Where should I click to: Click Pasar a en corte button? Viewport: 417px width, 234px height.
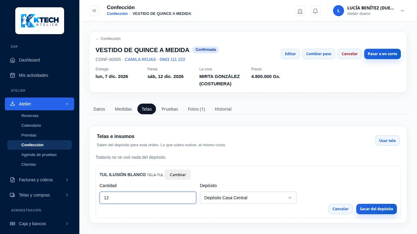click(383, 54)
